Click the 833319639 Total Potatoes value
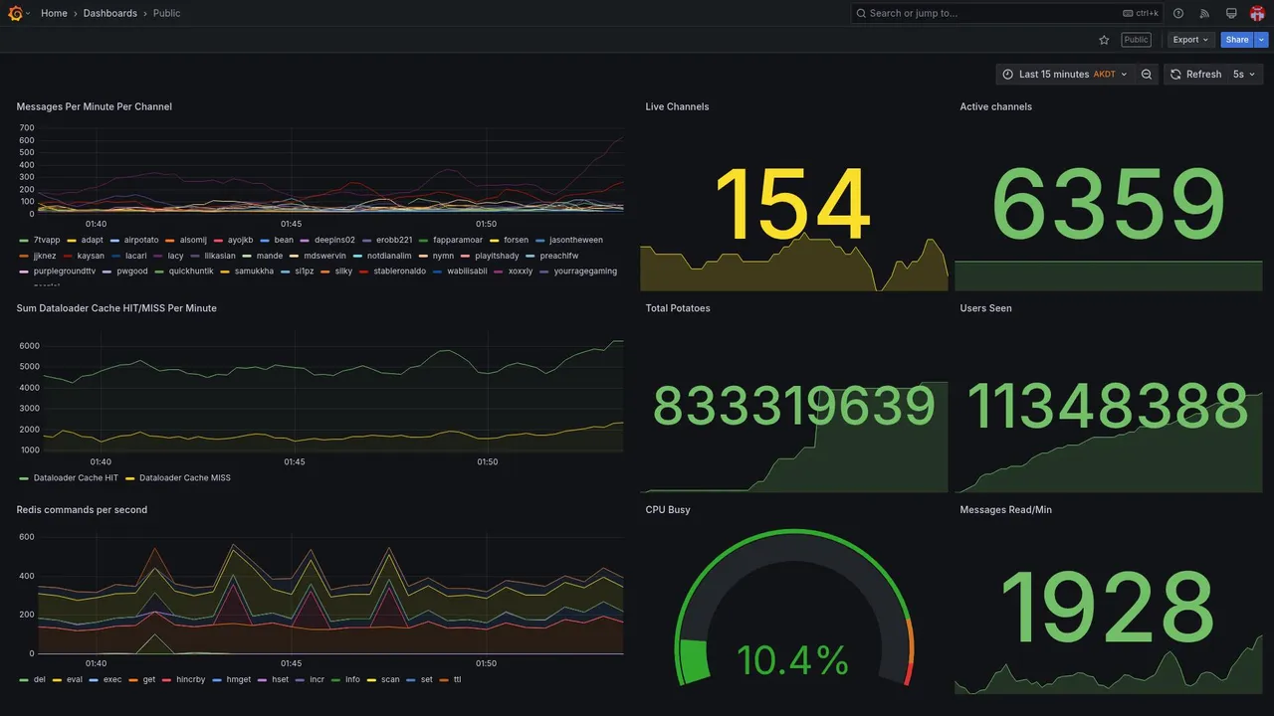Image resolution: width=1274 pixels, height=716 pixels. click(793, 407)
